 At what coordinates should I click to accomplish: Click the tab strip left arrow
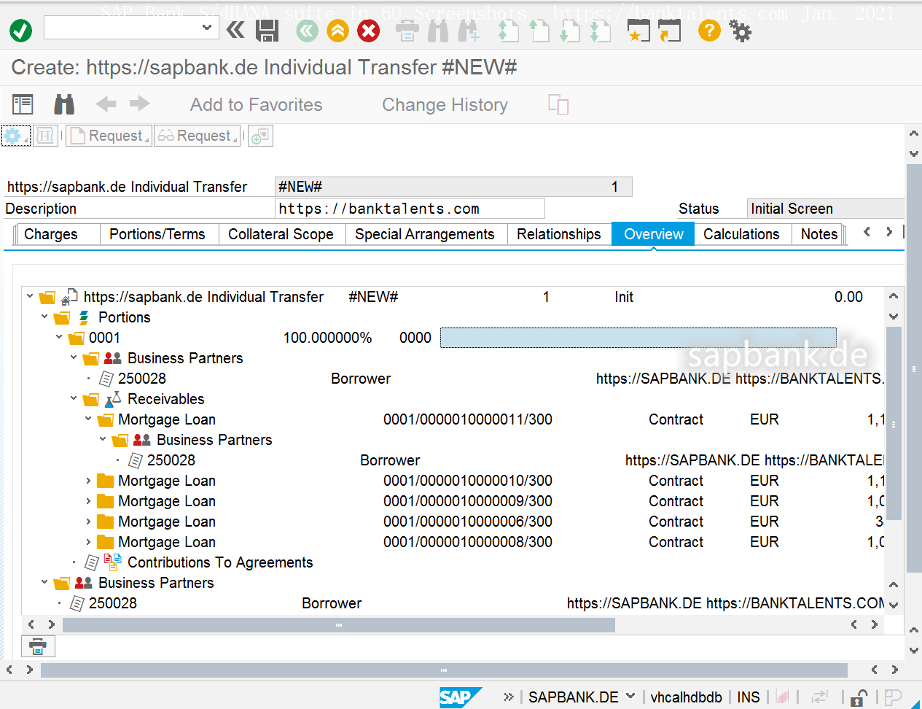[867, 232]
